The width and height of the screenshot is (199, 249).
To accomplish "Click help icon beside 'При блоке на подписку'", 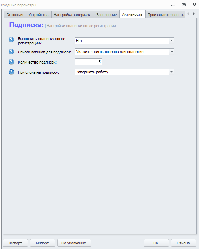I will (x=11, y=72).
